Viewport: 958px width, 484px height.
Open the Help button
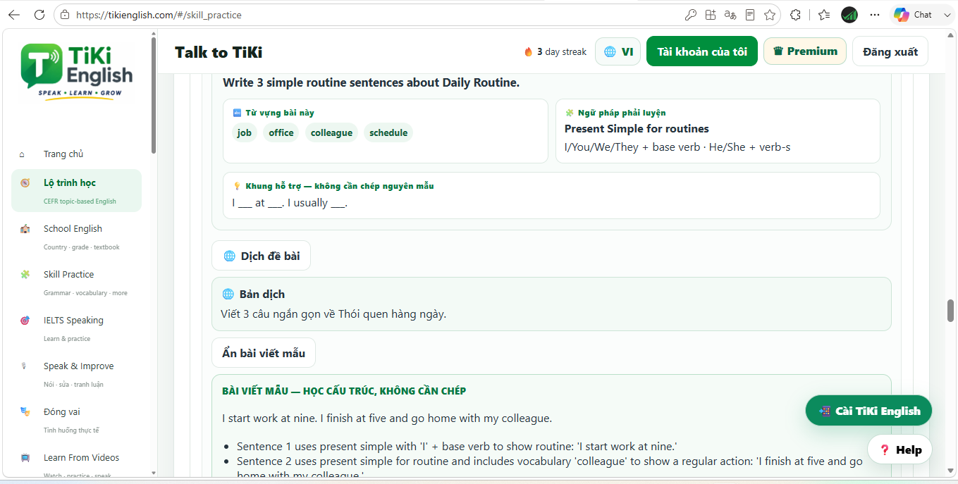click(900, 449)
